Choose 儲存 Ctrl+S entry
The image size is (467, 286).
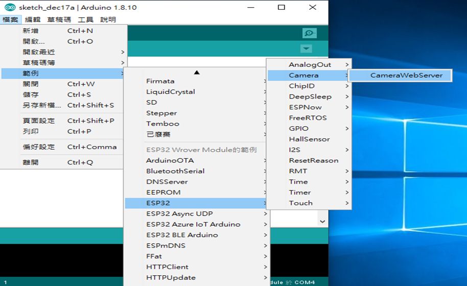tap(62, 94)
